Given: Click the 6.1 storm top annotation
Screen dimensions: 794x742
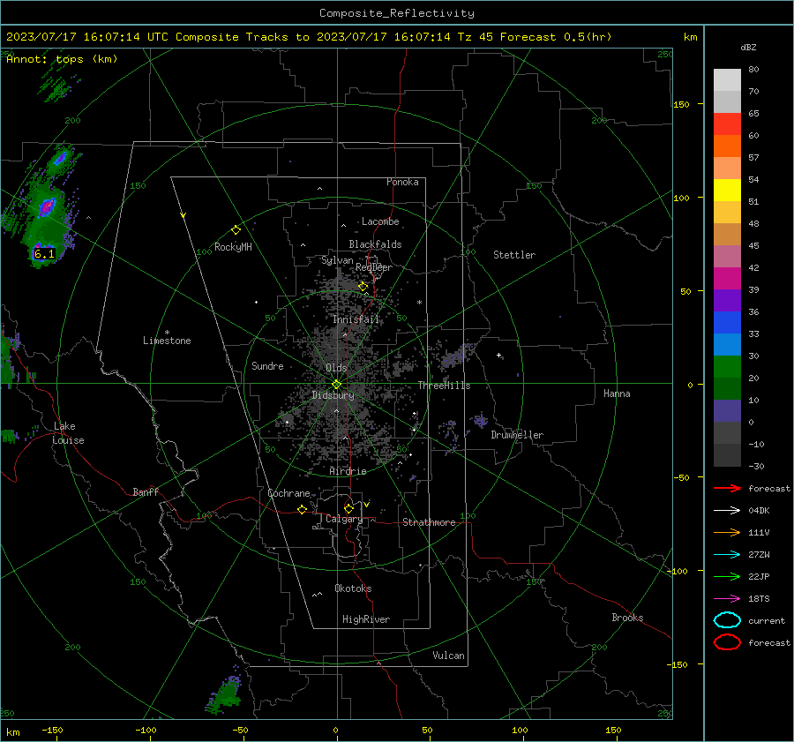Looking at the screenshot, I should pyautogui.click(x=44, y=254).
